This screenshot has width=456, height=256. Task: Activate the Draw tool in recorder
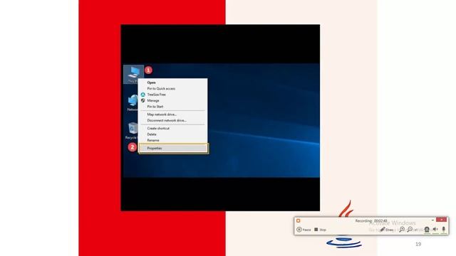coord(386,230)
